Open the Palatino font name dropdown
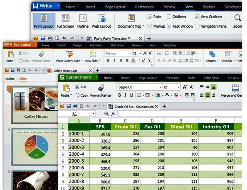Viewport: 247px width, 190px height. [130, 54]
